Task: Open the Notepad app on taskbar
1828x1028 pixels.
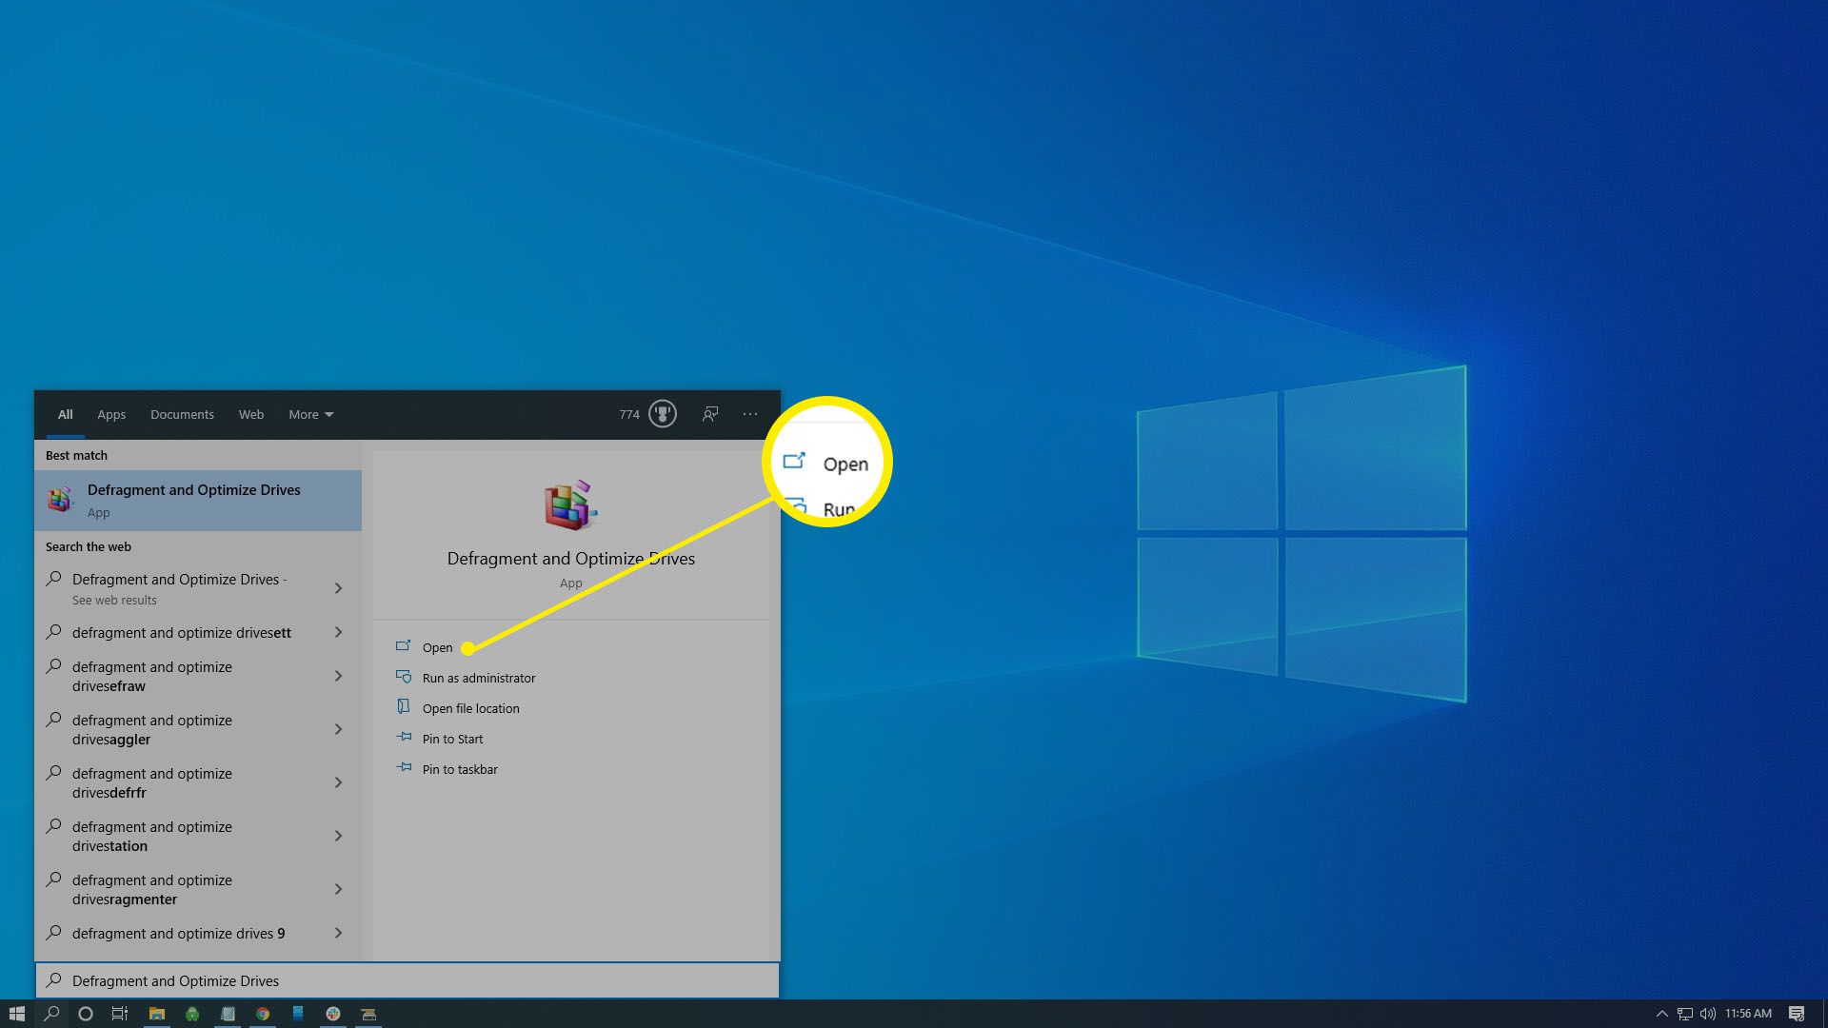Action: pos(228,1014)
